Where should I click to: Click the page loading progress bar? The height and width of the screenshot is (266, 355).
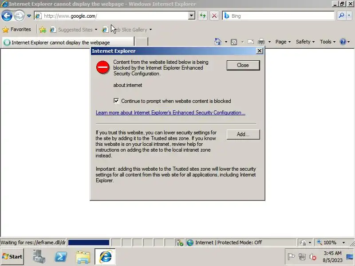pyautogui.click(x=88, y=243)
